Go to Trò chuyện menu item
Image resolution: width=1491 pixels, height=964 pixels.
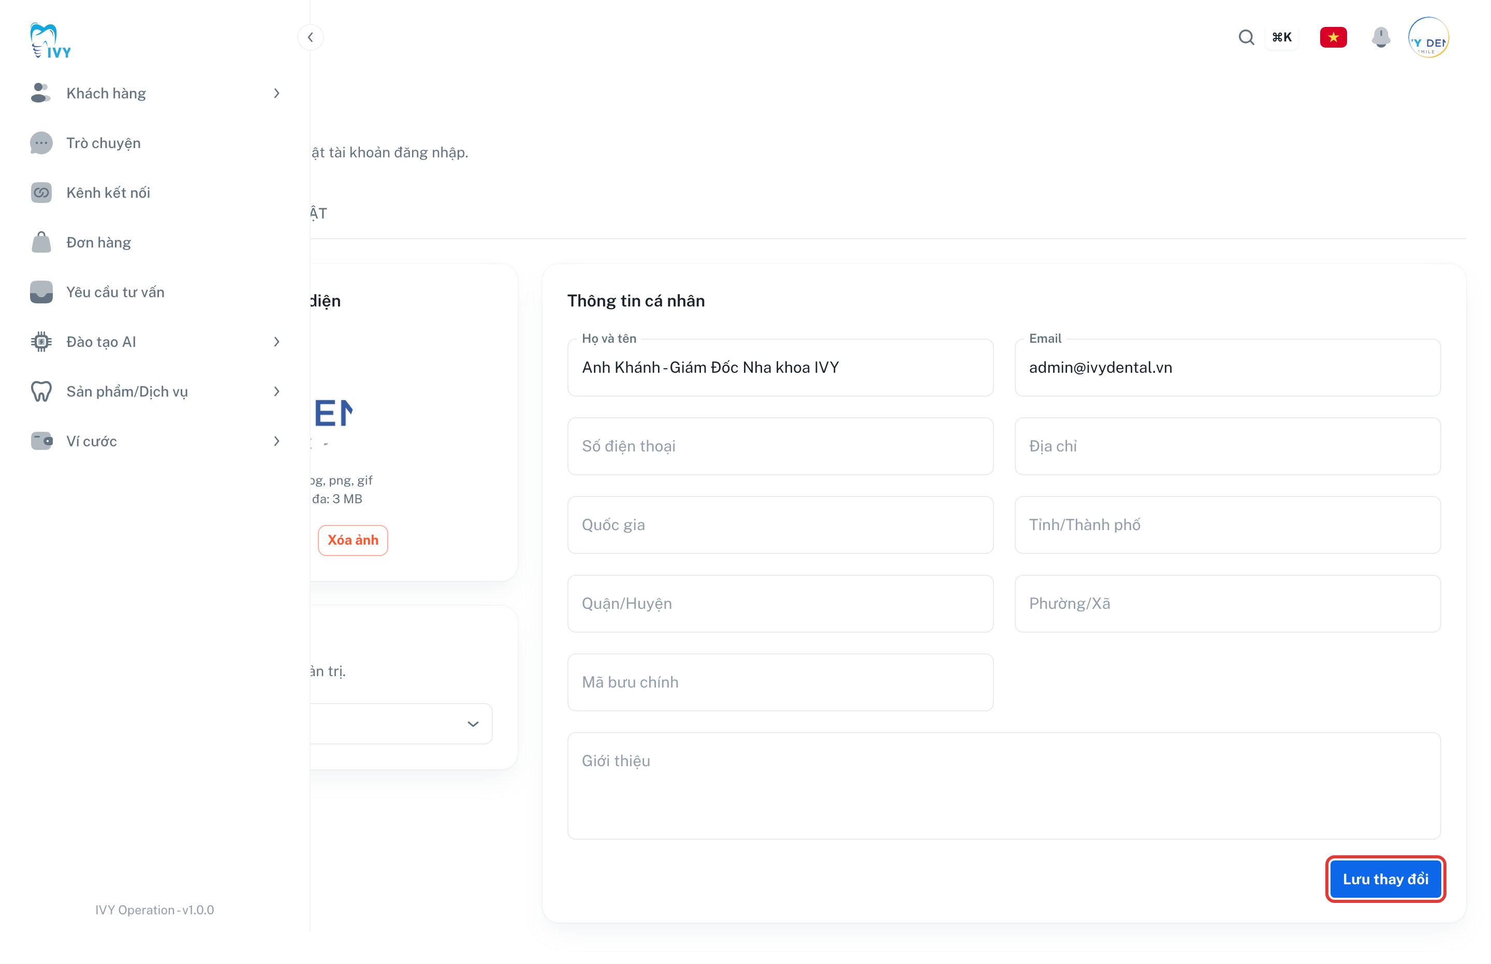coord(155,143)
